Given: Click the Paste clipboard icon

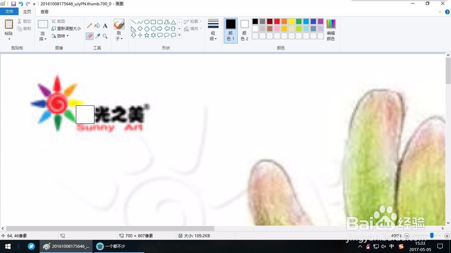Looking at the screenshot, I should (x=9, y=24).
